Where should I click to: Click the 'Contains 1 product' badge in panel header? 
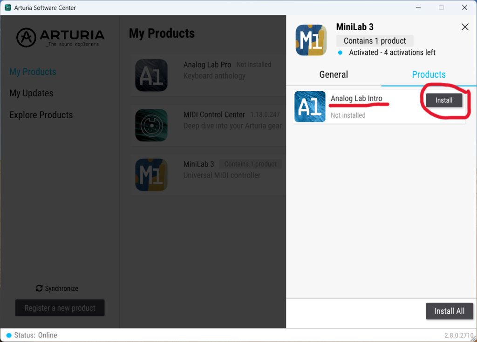tap(375, 41)
